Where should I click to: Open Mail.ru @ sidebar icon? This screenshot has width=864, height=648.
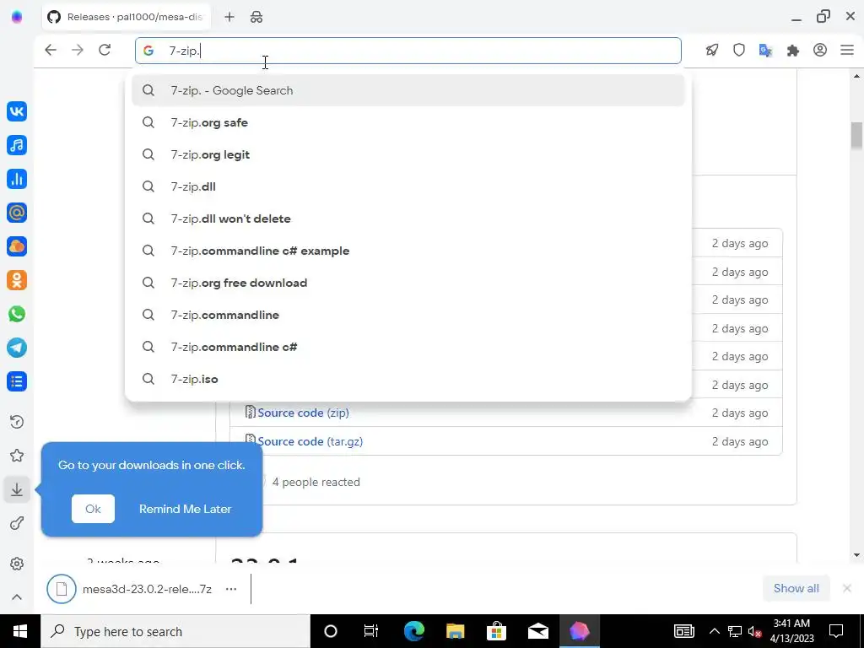(x=17, y=213)
